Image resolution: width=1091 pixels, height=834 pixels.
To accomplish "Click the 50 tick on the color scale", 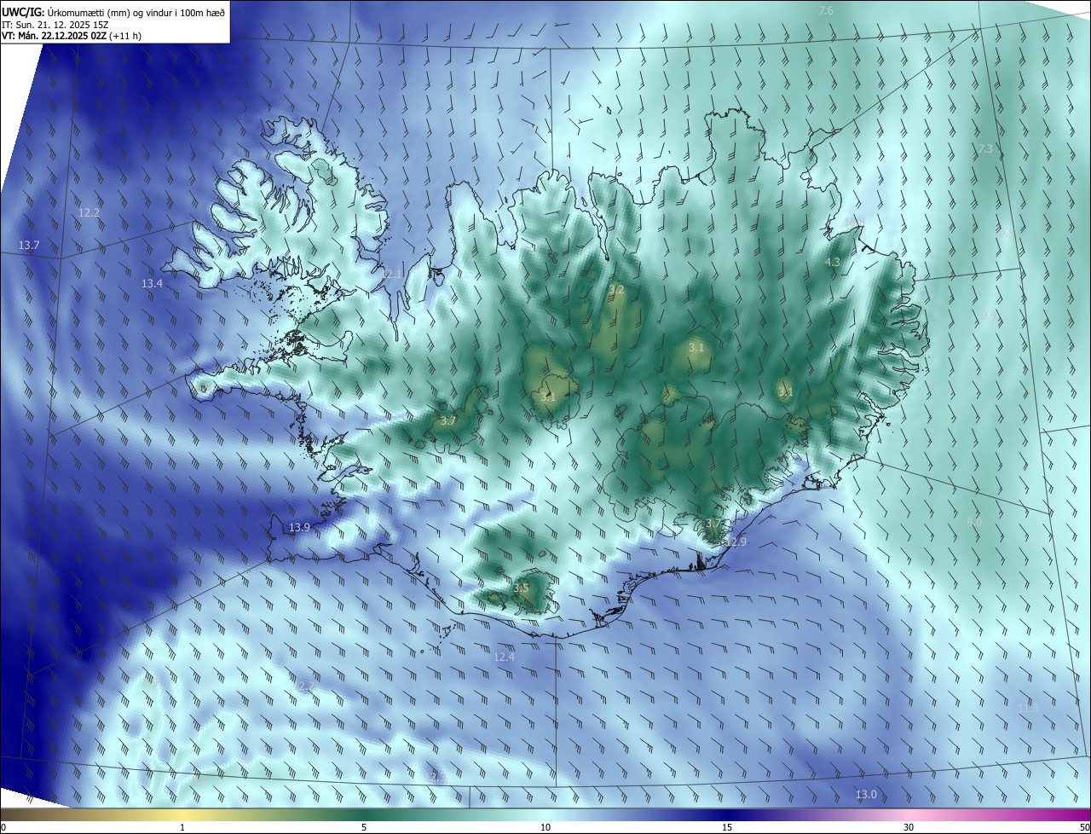I will (x=1084, y=827).
